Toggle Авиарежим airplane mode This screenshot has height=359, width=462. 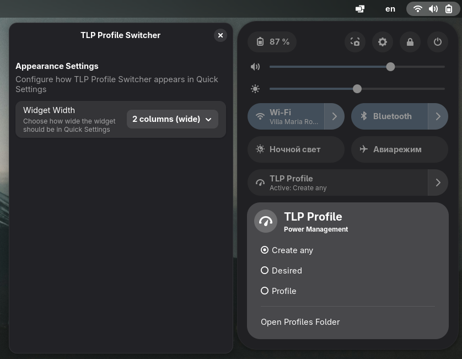400,149
